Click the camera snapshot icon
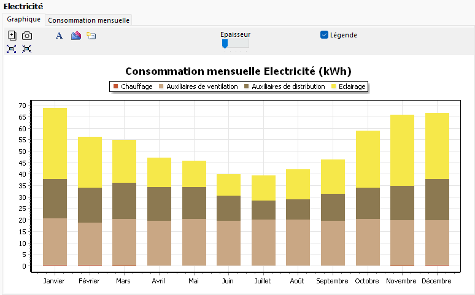Image resolution: width=475 pixels, height=295 pixels. pos(27,36)
